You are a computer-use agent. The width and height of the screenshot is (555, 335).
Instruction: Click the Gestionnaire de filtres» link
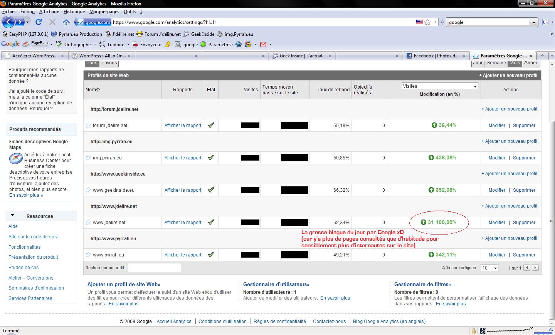click(x=422, y=285)
